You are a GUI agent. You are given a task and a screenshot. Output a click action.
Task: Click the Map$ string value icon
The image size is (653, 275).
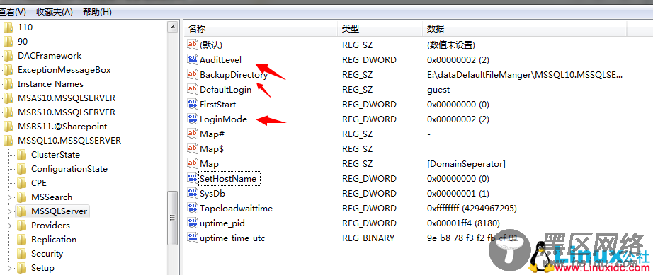tap(193, 148)
